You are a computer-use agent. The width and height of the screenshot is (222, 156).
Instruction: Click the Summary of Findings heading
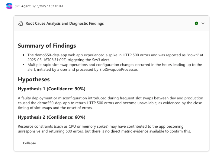point(47,46)
